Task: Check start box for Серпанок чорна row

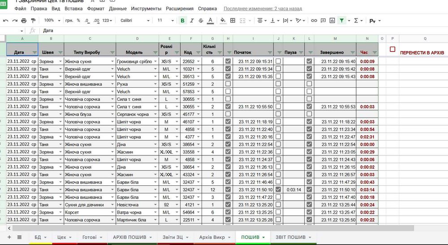Action: pyautogui.click(x=228, y=114)
